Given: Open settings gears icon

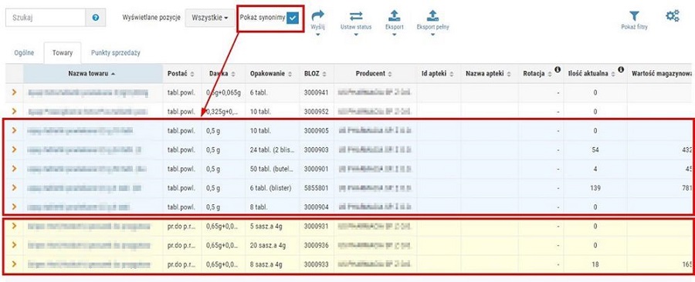Looking at the screenshot, I should 673,16.
